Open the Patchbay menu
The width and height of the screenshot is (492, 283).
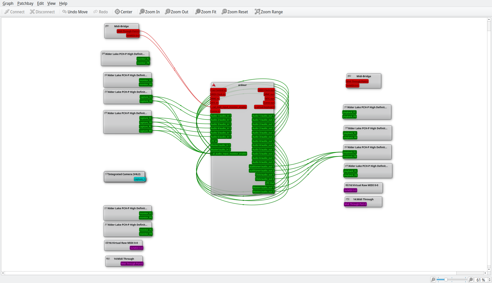click(25, 3)
